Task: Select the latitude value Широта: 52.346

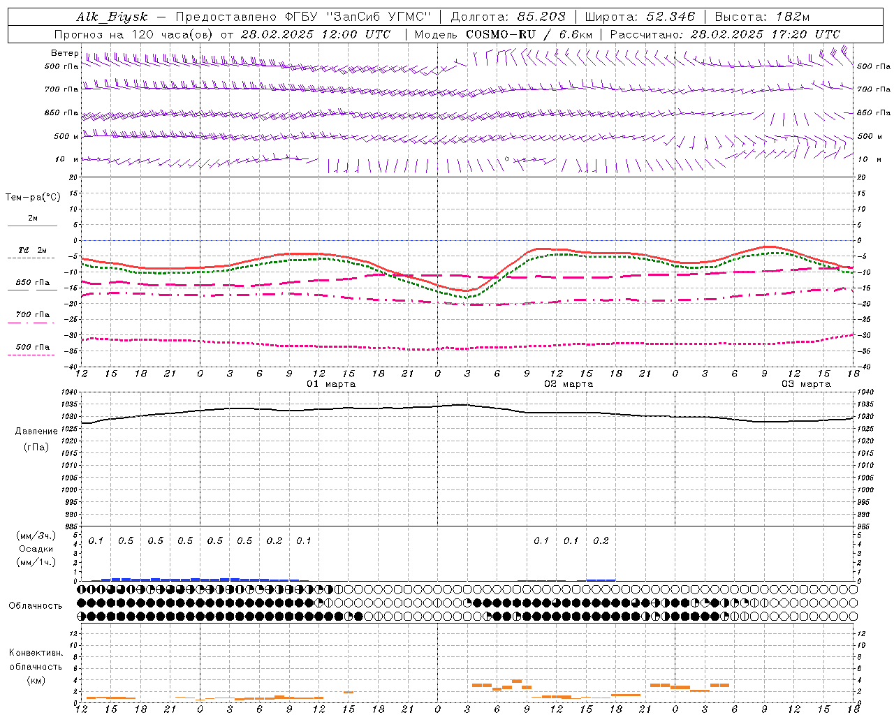Action: [x=640, y=17]
